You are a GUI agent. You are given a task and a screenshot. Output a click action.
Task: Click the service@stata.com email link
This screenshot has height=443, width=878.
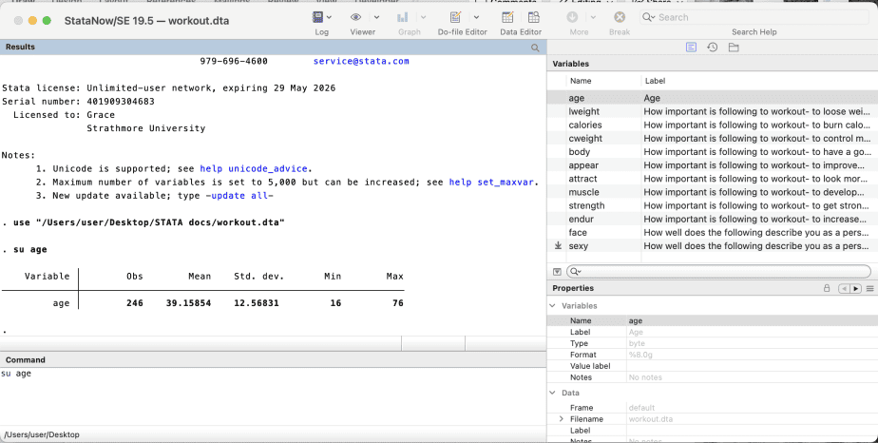click(361, 61)
